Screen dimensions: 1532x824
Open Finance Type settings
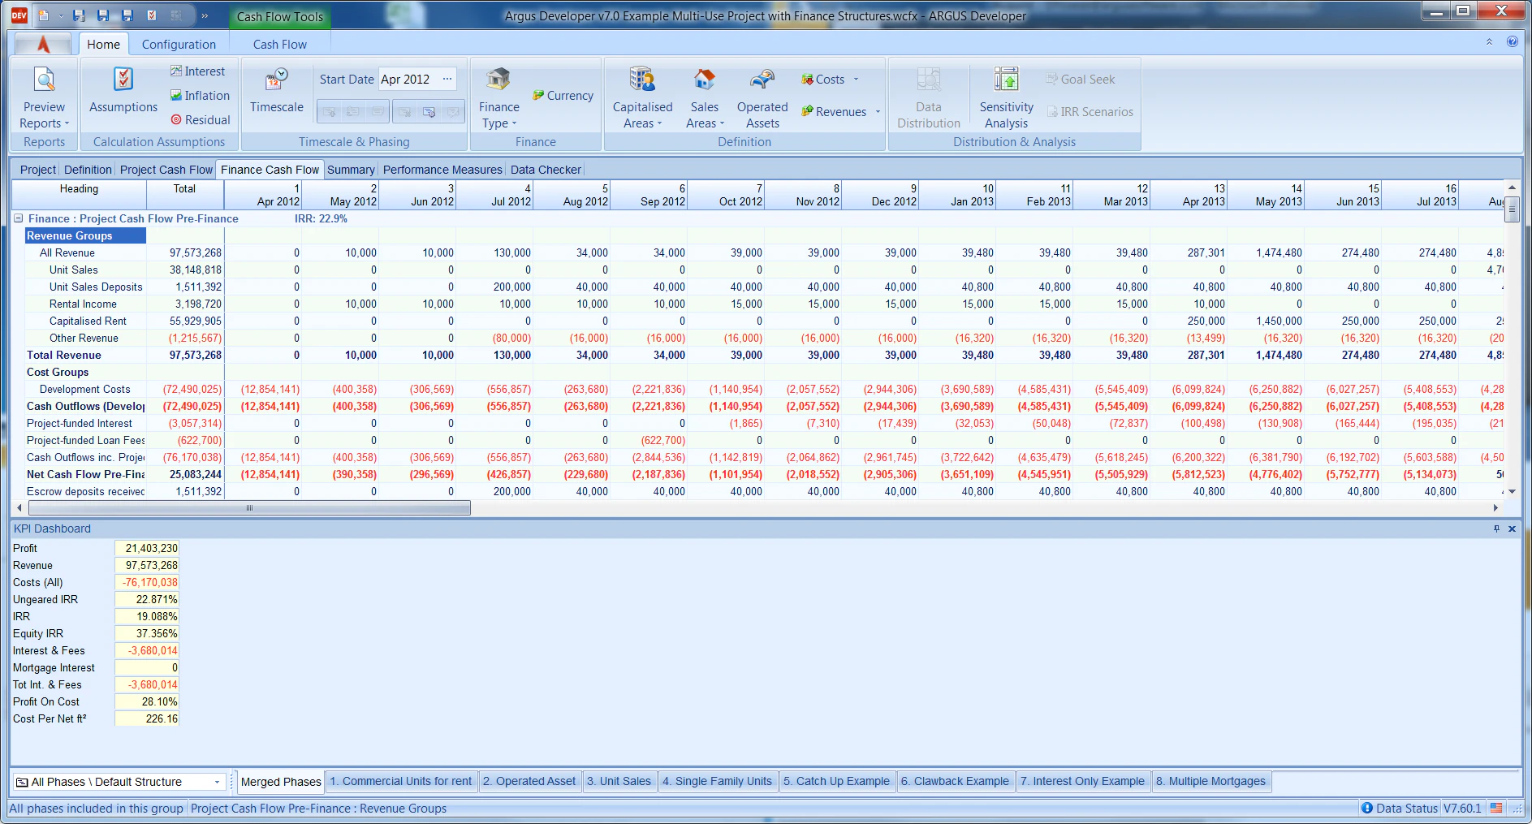pos(498,97)
